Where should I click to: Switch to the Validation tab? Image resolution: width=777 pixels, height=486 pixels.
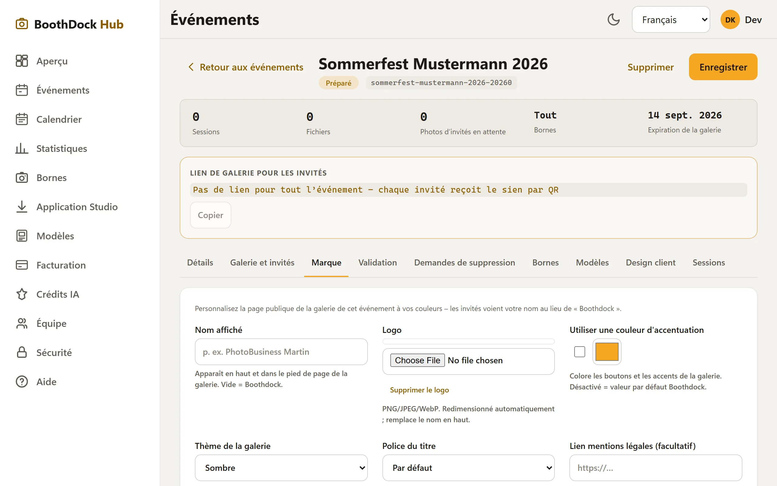(x=378, y=263)
